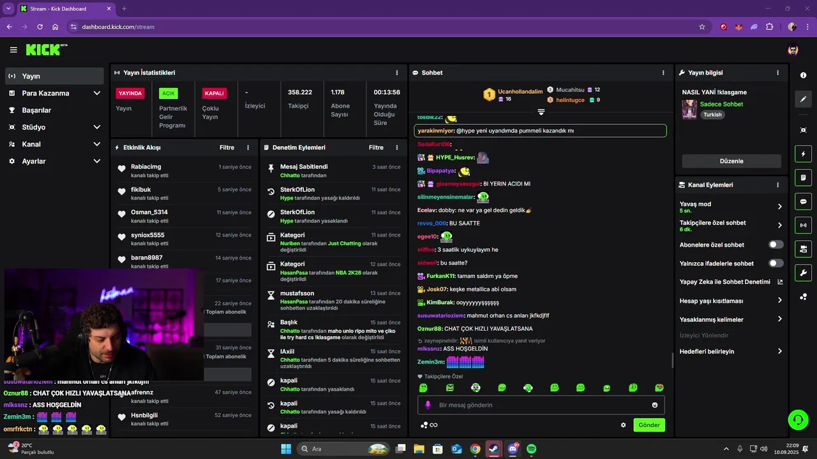Open the green headset support button
The width and height of the screenshot is (817, 459).
pyautogui.click(x=798, y=419)
